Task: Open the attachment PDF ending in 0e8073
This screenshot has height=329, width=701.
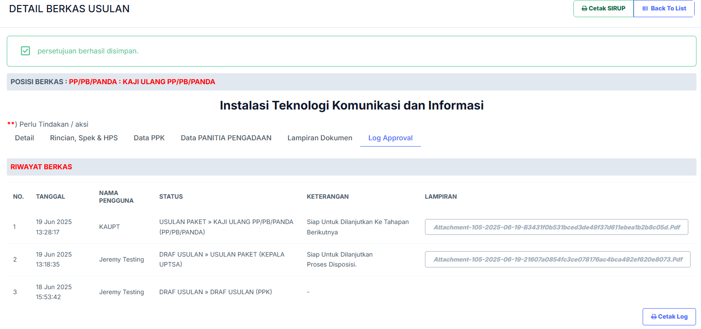Action: [558, 260]
